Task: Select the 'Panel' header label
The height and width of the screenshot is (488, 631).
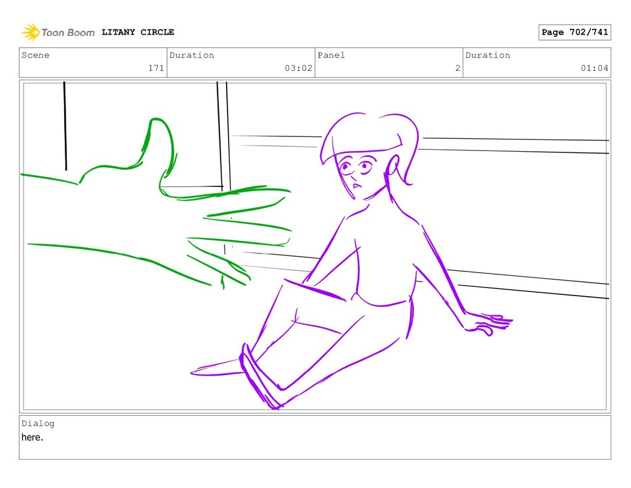Action: tap(331, 55)
